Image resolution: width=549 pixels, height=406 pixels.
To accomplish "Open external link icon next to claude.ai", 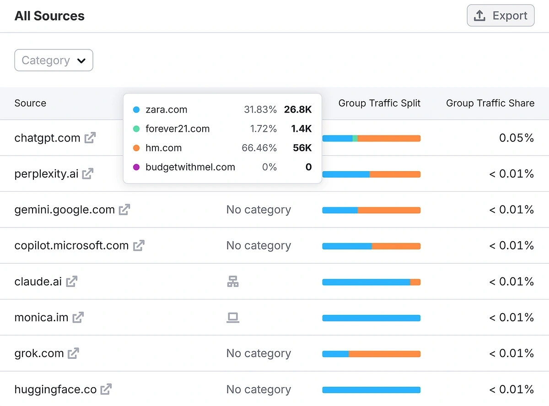I will coord(72,281).
